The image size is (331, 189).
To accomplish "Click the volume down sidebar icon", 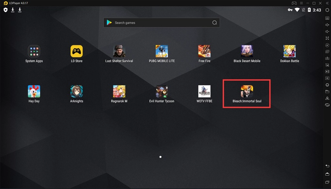I will 327,32.
